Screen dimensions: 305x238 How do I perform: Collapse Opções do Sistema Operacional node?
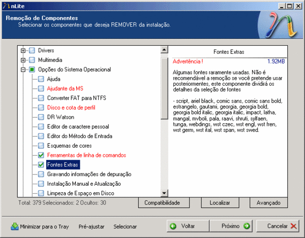point(23,70)
